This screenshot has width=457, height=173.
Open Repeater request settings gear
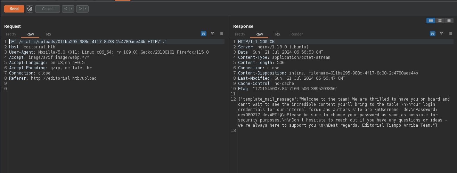[x=30, y=9]
